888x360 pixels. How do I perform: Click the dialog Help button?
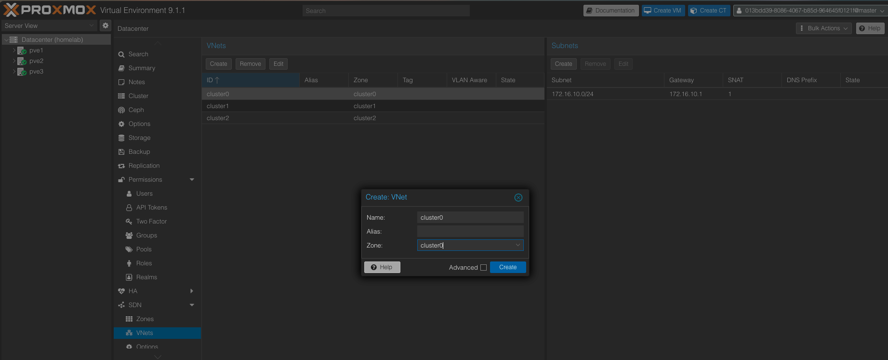pos(382,267)
